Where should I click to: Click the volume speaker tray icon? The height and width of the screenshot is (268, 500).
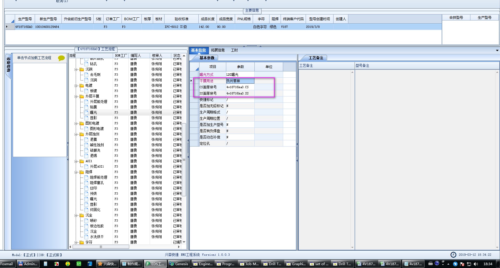pos(476,264)
